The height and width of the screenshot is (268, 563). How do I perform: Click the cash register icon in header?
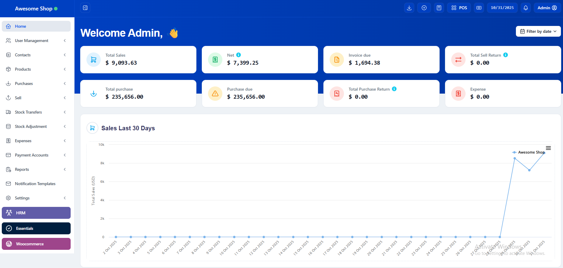tap(479, 8)
